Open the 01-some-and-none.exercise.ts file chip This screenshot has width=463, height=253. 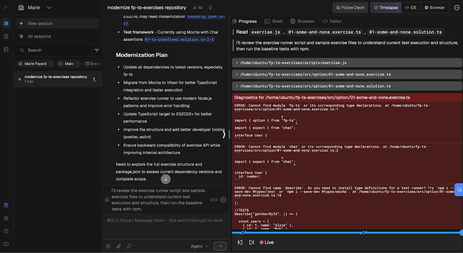tap(325, 32)
